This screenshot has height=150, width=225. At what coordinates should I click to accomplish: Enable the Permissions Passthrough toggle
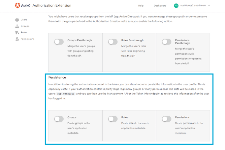167,42
